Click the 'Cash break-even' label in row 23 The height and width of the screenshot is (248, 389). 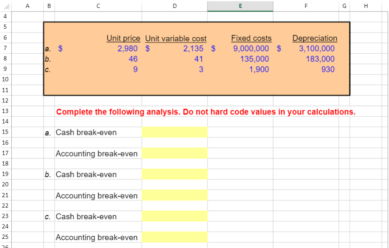[86, 216]
